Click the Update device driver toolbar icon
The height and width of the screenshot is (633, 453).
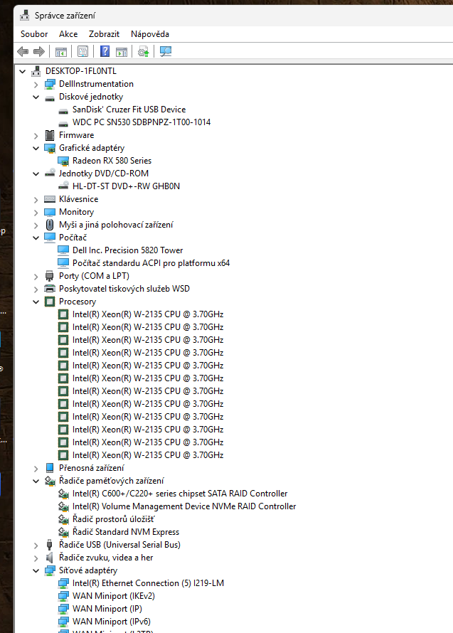coord(144,51)
